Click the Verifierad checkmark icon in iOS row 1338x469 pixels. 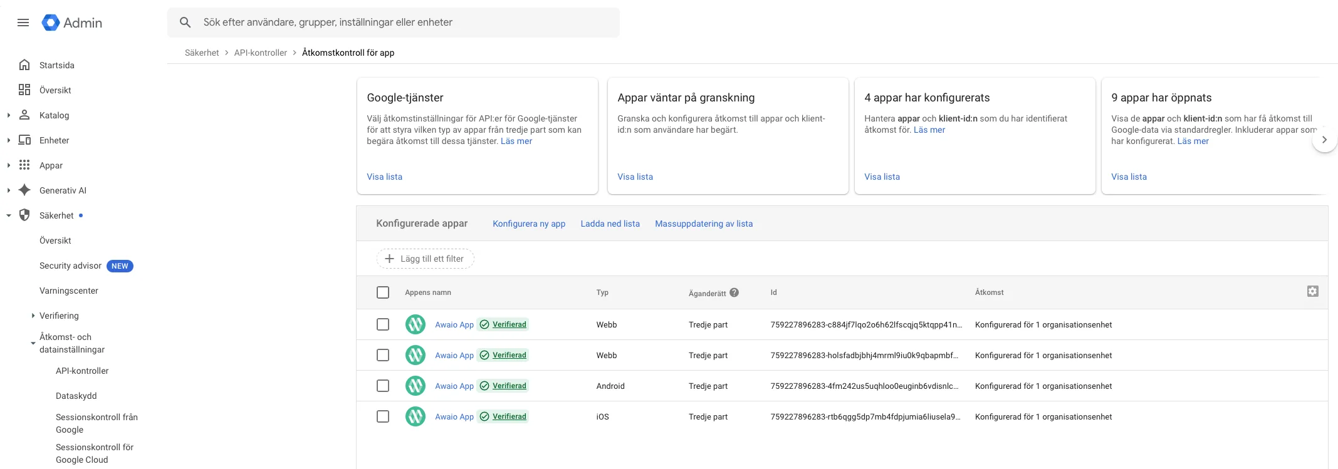pyautogui.click(x=484, y=416)
